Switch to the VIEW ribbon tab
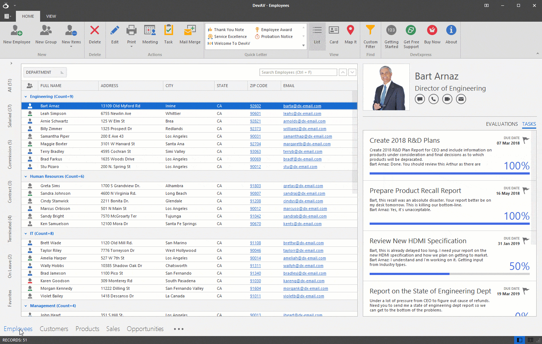 [51, 16]
